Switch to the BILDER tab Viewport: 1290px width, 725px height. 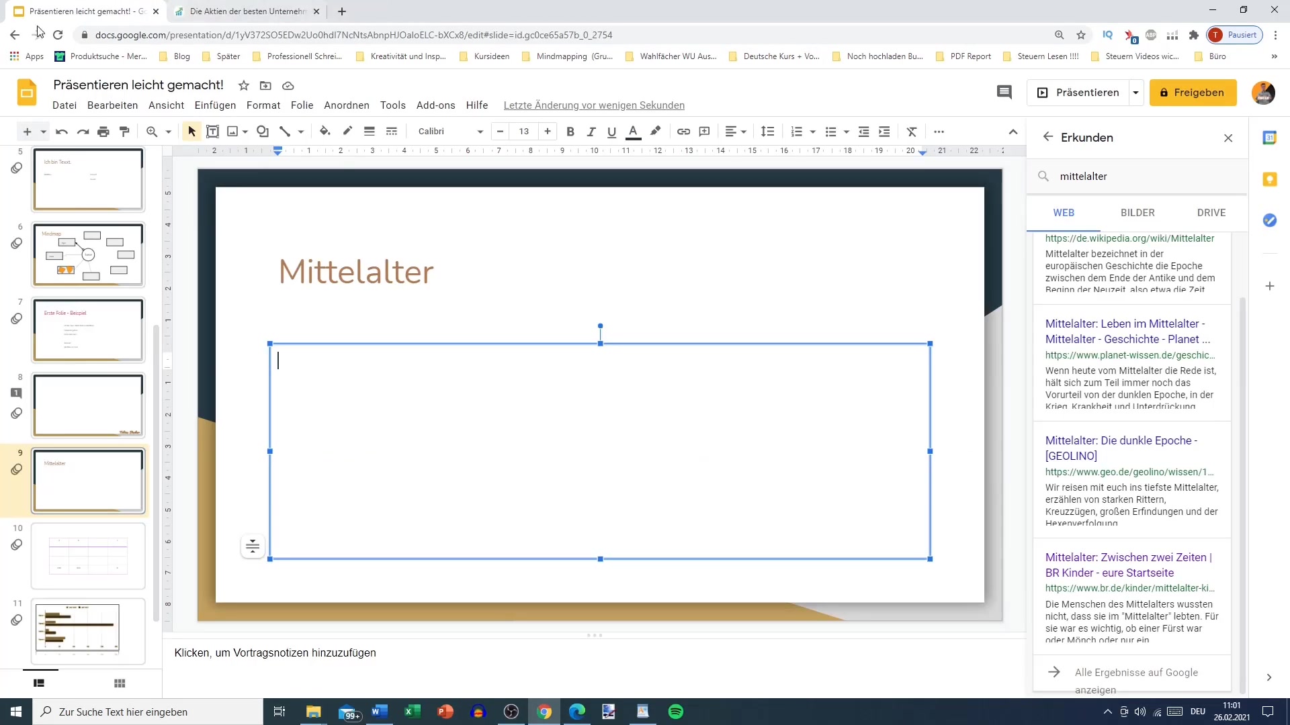click(x=1137, y=213)
